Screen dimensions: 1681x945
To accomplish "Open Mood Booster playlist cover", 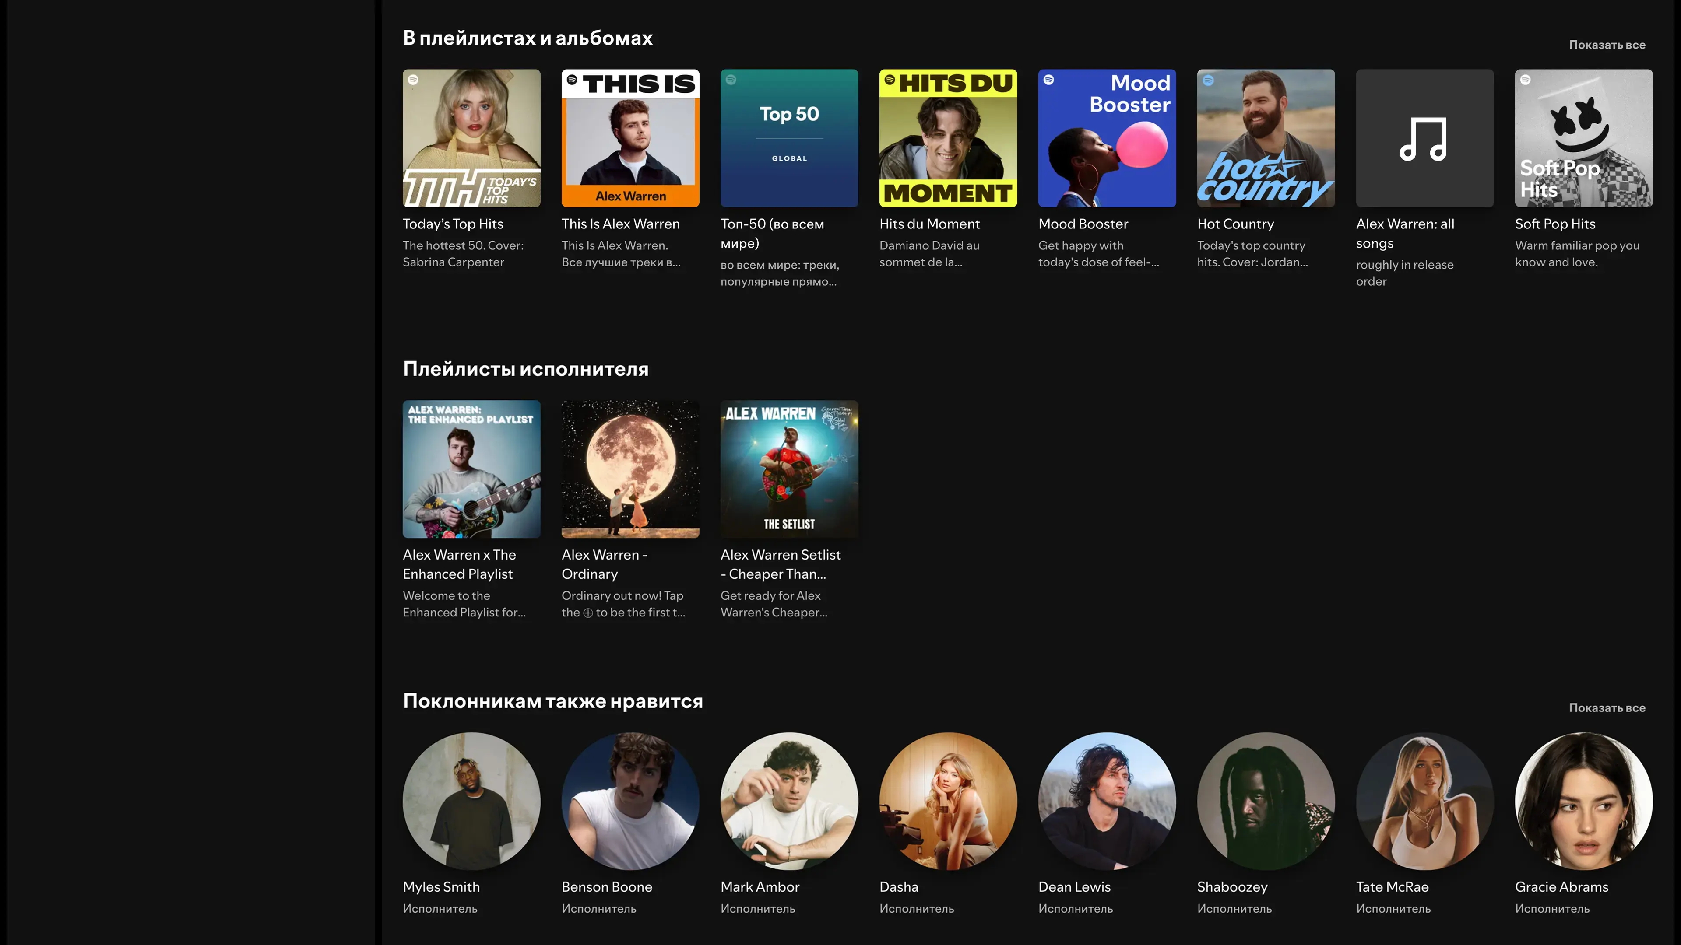I will click(x=1107, y=138).
